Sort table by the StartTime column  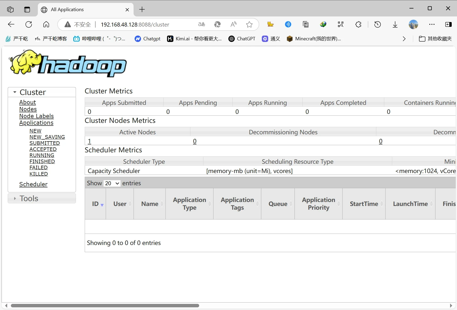click(364, 204)
